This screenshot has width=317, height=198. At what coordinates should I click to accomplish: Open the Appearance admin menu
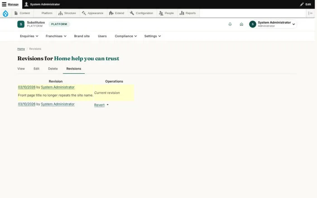93,13
